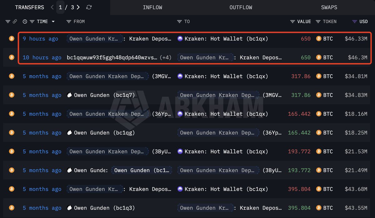Screen dimensions: 375x218
Task: Open TIME sort dropdown caret
Action: click(53, 22)
